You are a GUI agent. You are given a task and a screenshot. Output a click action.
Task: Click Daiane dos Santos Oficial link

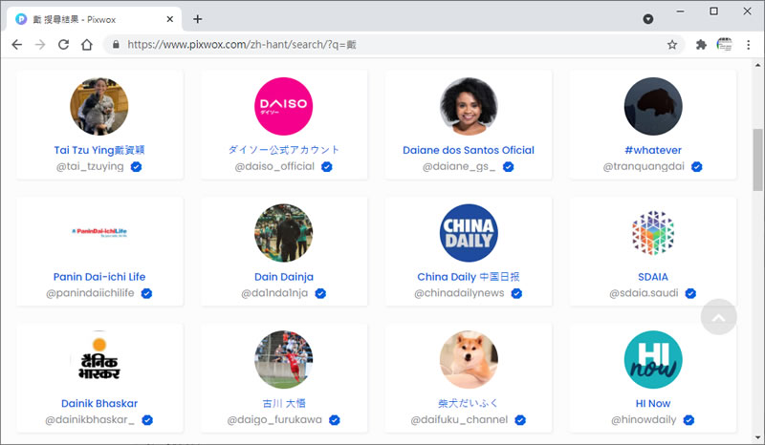[469, 150]
